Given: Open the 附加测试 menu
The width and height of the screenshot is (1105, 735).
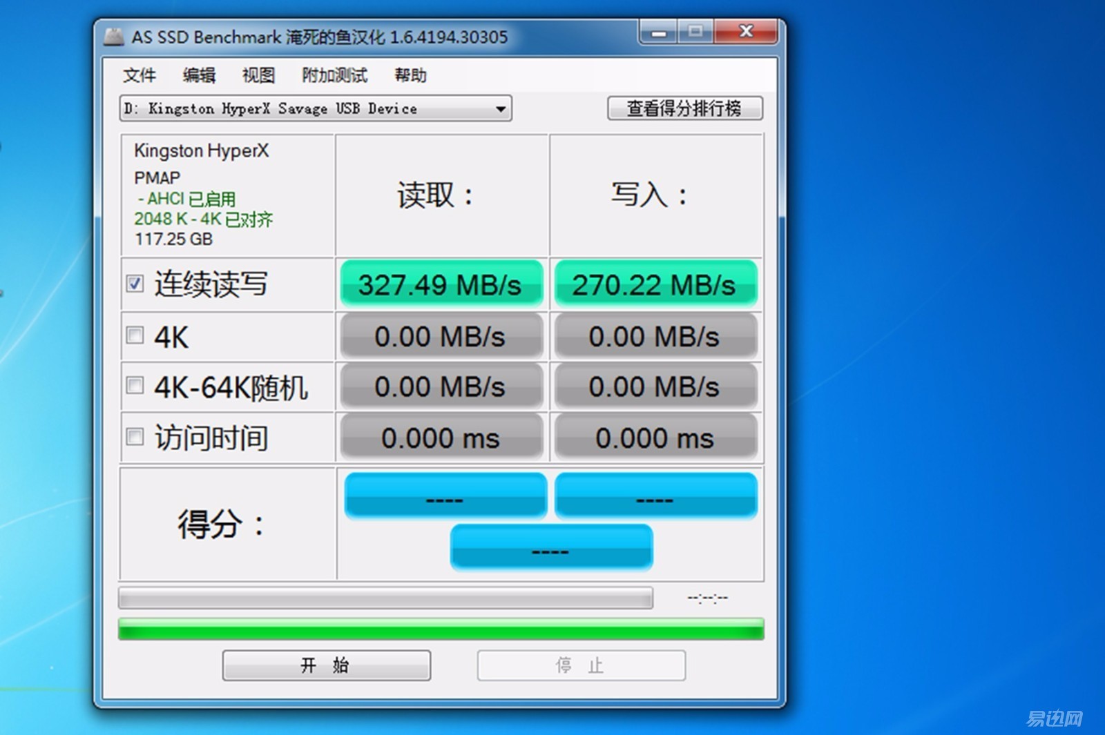Looking at the screenshot, I should tap(334, 75).
